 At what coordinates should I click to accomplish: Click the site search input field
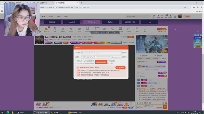(136, 16)
